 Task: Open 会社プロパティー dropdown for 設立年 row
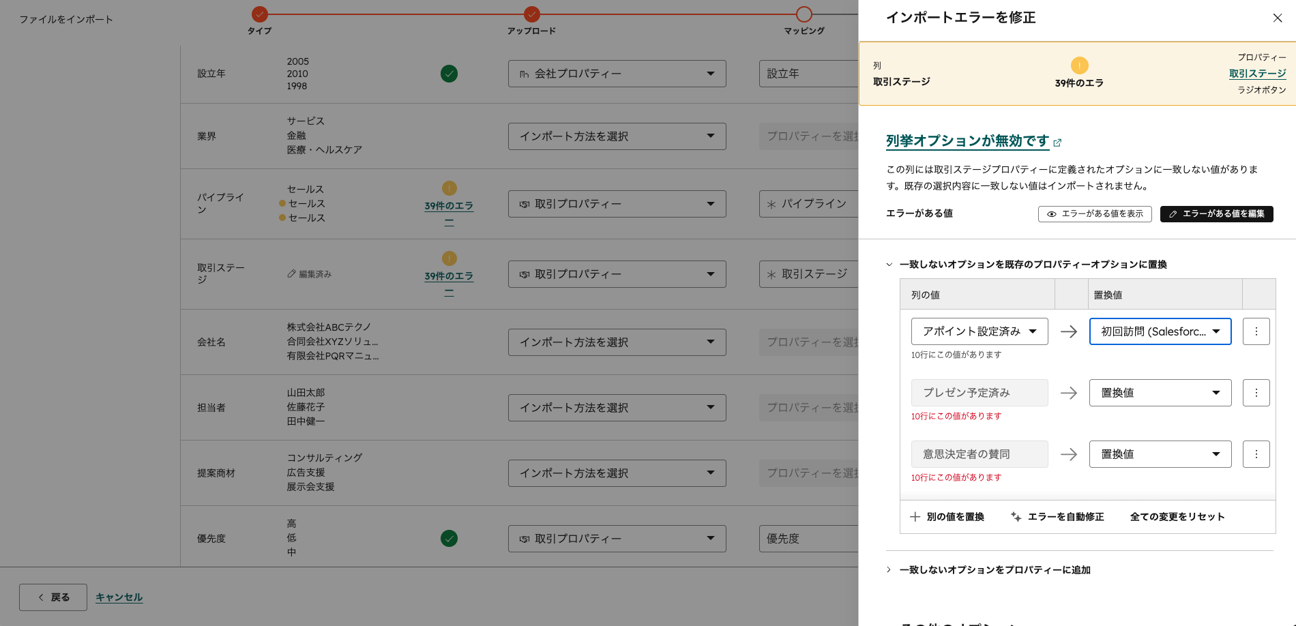(x=617, y=74)
